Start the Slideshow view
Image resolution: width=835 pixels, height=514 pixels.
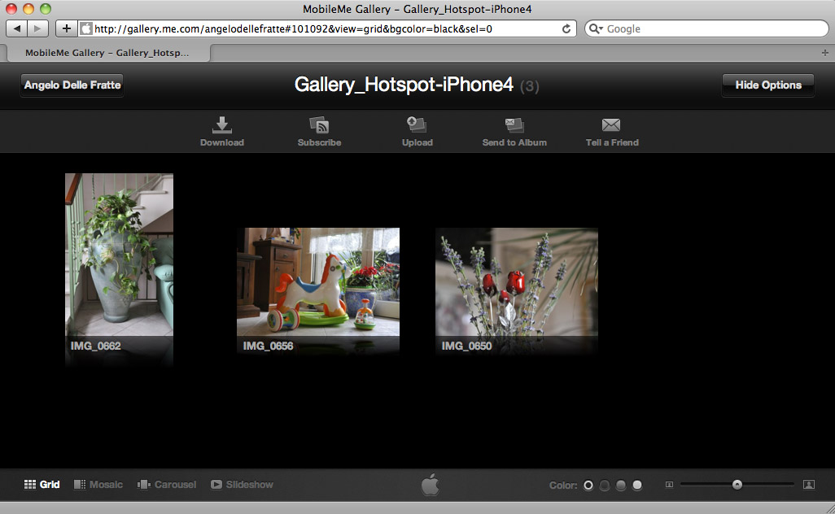[242, 484]
